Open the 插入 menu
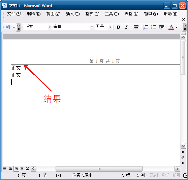The image size is (188, 180). coord(73,14)
